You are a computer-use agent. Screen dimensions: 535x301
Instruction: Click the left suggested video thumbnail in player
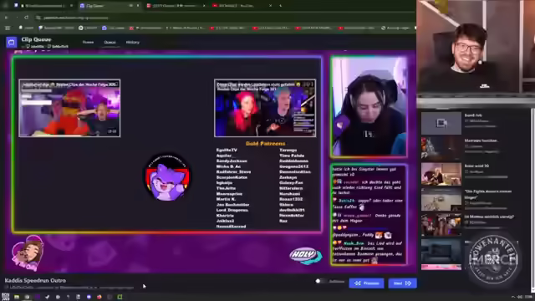click(69, 108)
